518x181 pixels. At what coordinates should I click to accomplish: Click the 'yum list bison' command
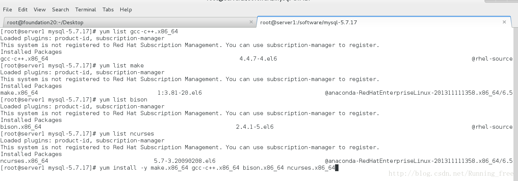coord(123,100)
